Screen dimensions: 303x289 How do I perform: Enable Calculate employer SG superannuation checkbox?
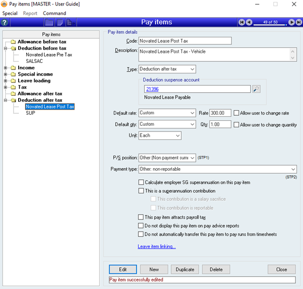point(141,182)
